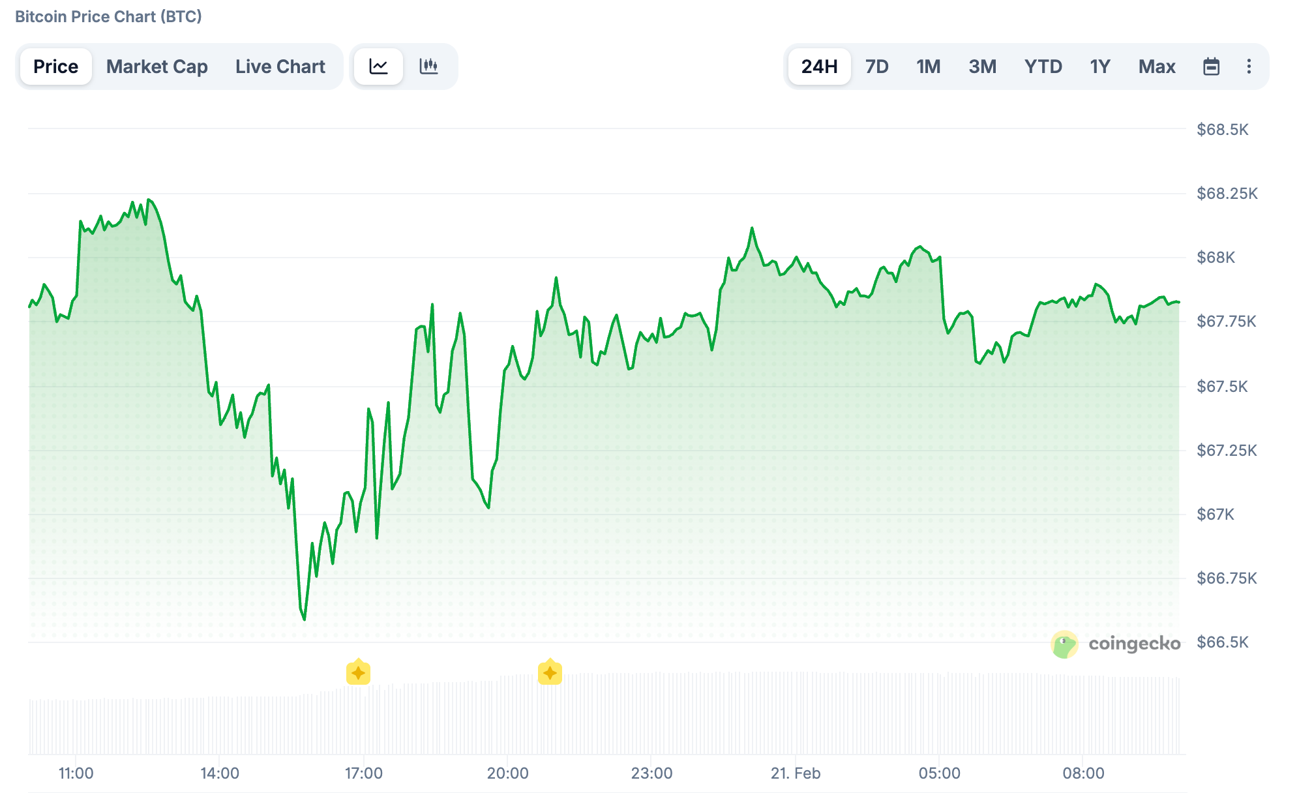Viewport: 1299px width, 793px height.
Task: Click the coingecko watermark text
Action: click(1134, 644)
